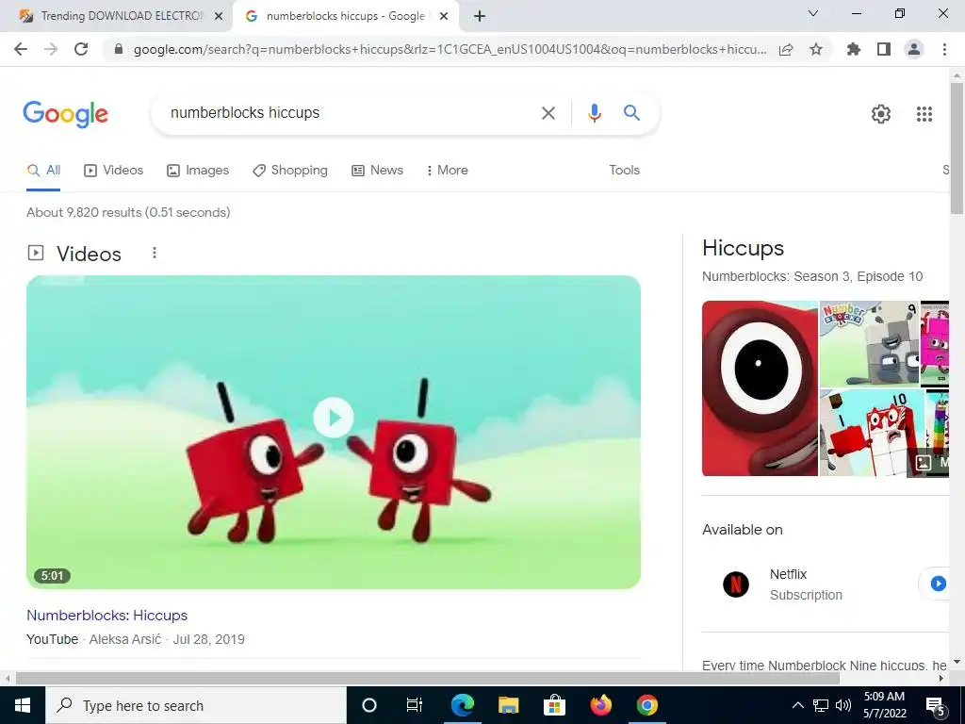The width and height of the screenshot is (965, 724).
Task: Open the Chrome extensions puzzle icon
Action: coord(854,49)
